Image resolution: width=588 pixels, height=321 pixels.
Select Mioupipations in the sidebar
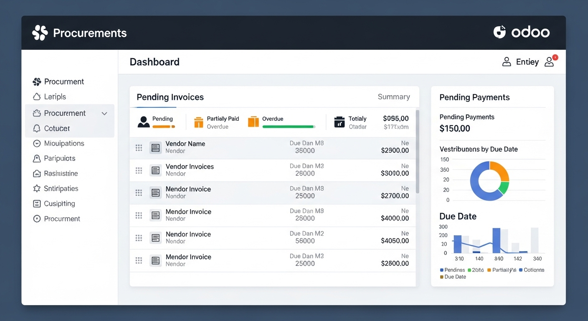[64, 143]
